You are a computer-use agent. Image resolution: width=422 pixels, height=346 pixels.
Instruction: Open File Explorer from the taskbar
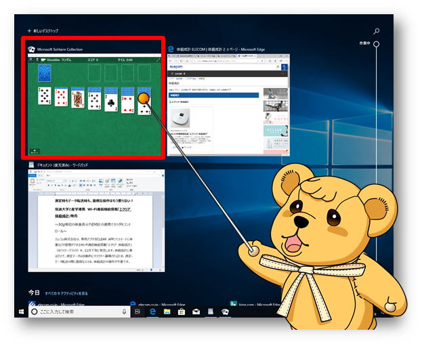click(x=167, y=311)
